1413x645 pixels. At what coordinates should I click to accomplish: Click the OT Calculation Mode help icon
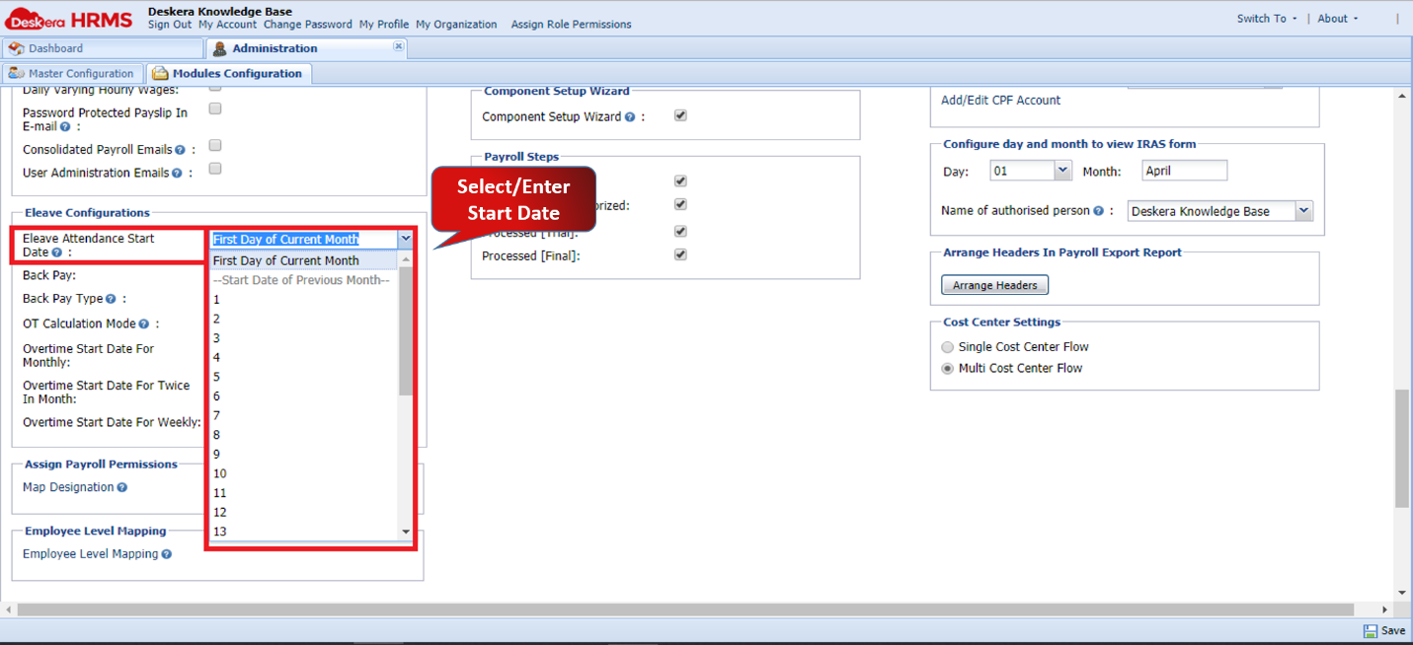[x=143, y=324]
